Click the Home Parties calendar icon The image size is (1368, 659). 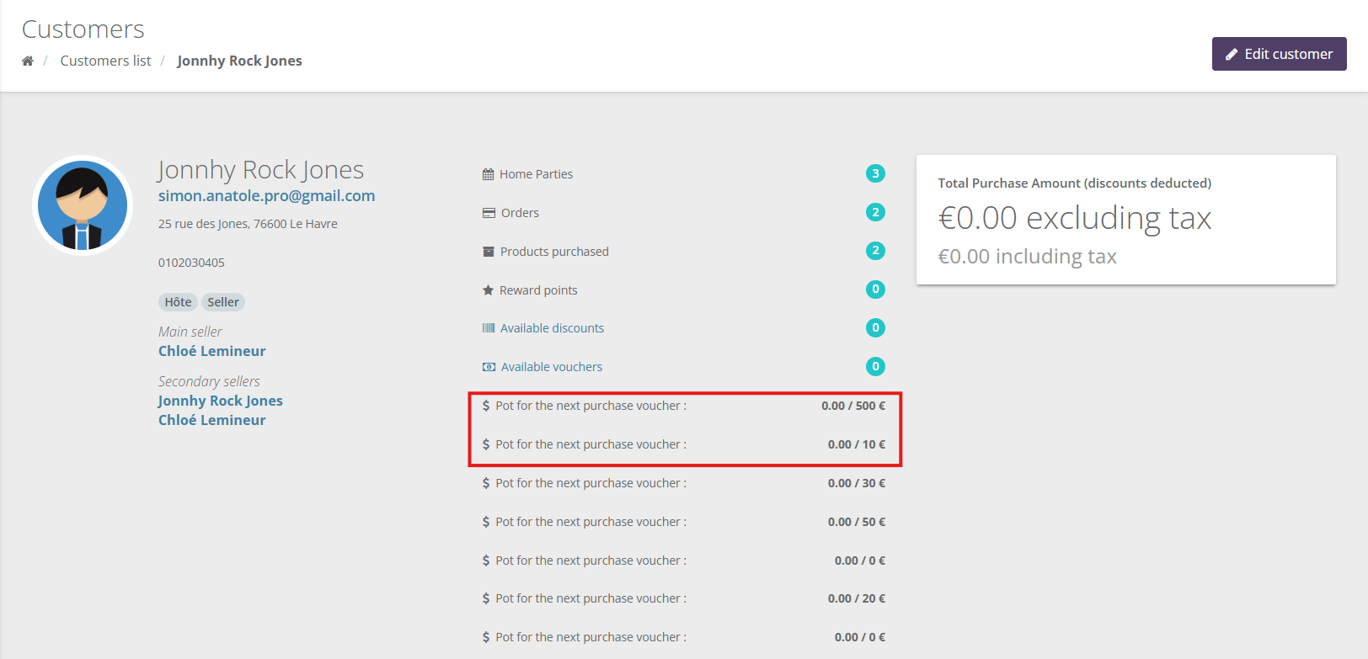pos(488,174)
